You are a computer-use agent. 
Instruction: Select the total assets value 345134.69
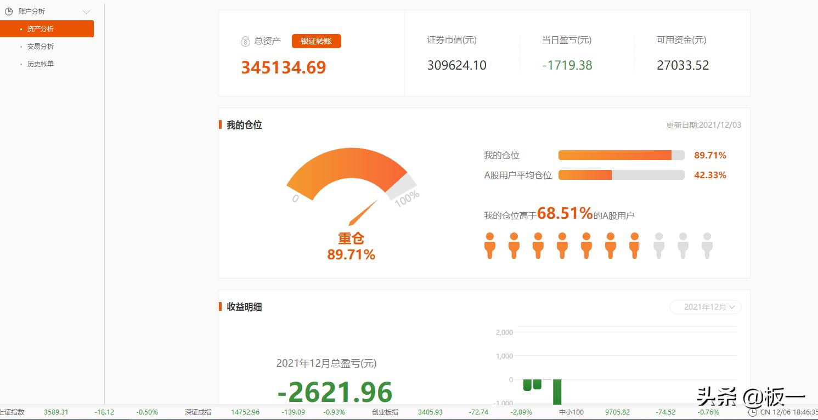coord(284,67)
